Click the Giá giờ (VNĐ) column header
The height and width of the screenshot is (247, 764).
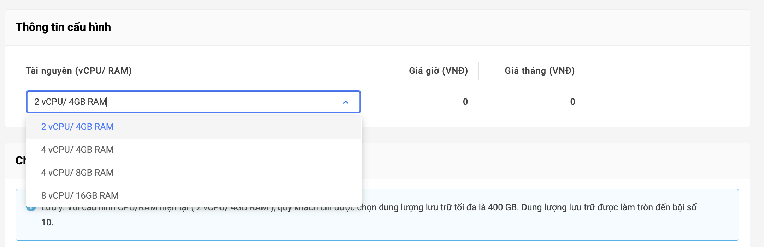tap(438, 71)
